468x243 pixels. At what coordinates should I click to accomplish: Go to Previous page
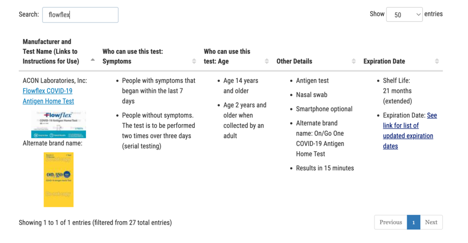tap(391, 222)
